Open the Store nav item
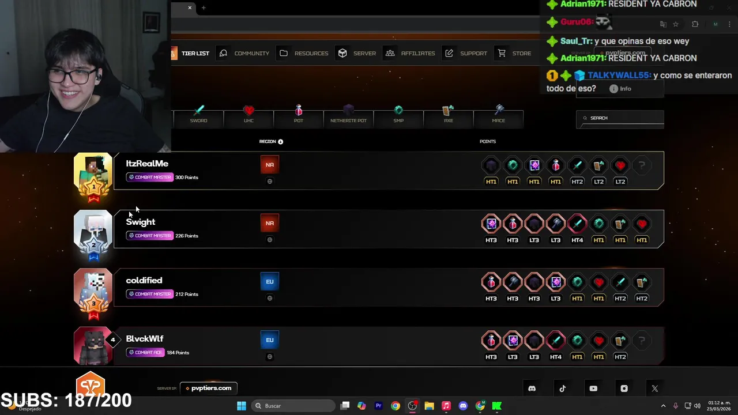 514,53
